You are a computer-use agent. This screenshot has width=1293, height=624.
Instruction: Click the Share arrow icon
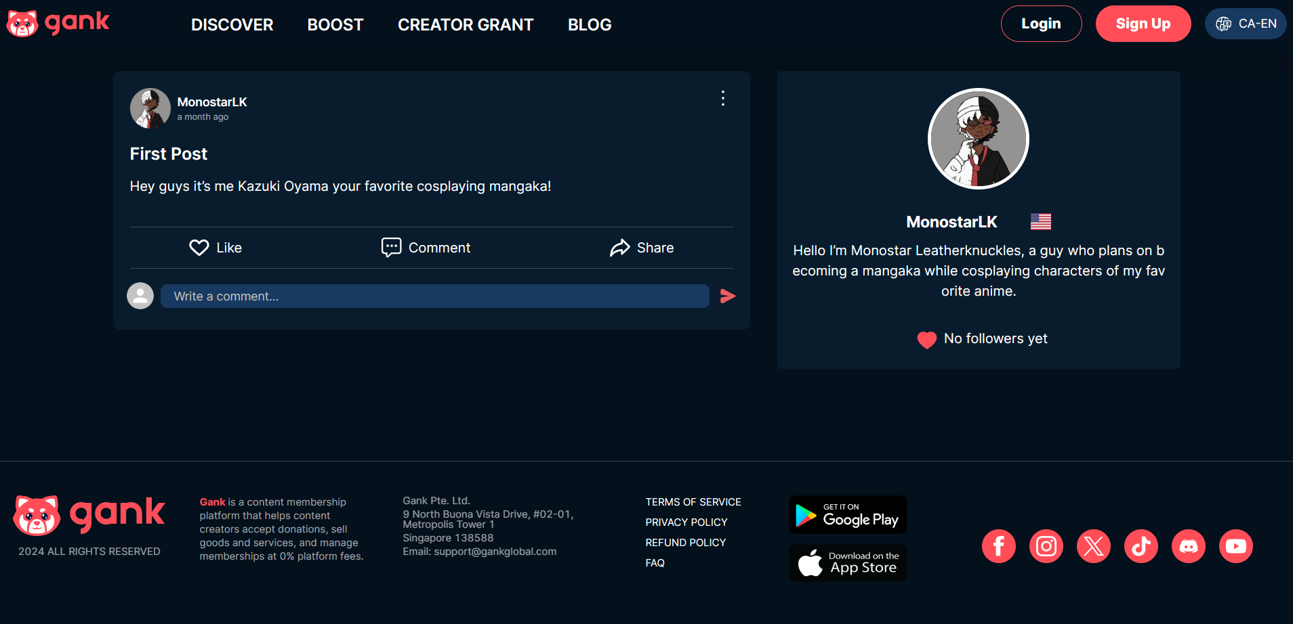(619, 248)
